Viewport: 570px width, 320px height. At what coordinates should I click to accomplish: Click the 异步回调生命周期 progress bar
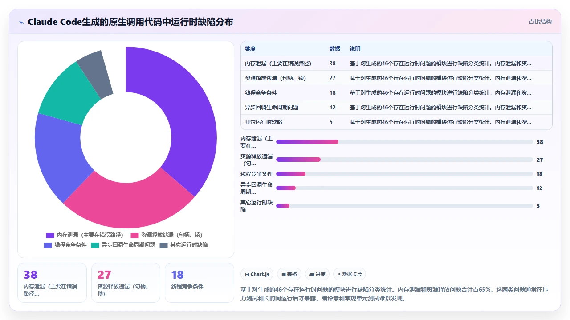[404, 188]
